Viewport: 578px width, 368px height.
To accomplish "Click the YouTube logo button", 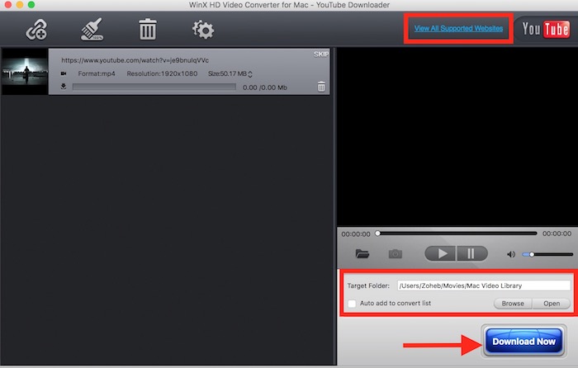I will pyautogui.click(x=544, y=30).
